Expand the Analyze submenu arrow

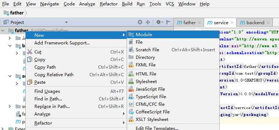click(124, 114)
